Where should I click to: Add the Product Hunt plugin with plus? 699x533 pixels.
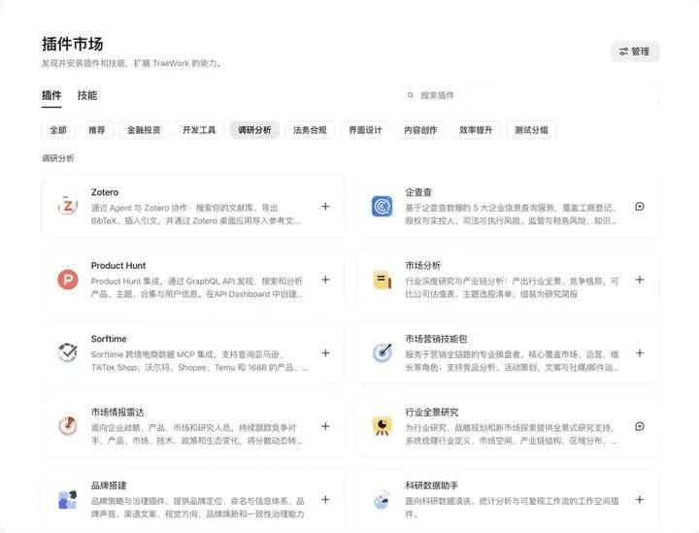click(325, 280)
